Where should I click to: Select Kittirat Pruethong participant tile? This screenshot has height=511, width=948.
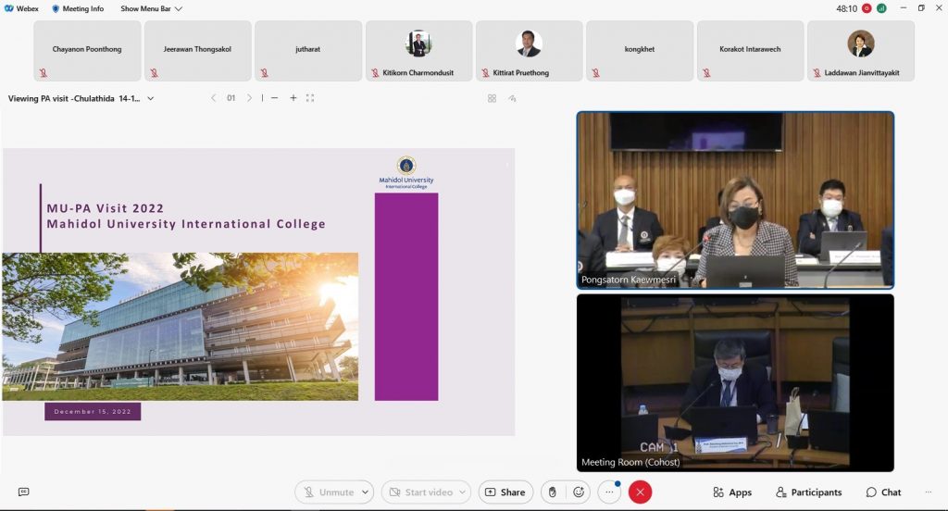(x=529, y=51)
